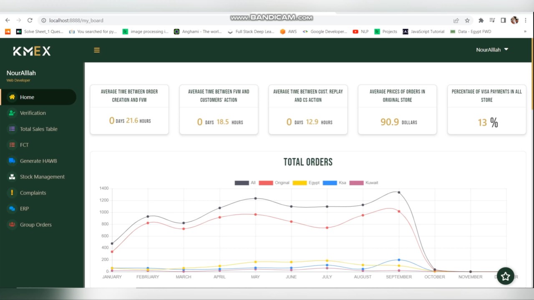Click the Home icon in sidebar
Image resolution: width=534 pixels, height=300 pixels.
pyautogui.click(x=12, y=97)
